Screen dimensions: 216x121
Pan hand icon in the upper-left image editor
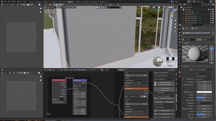[40, 12]
